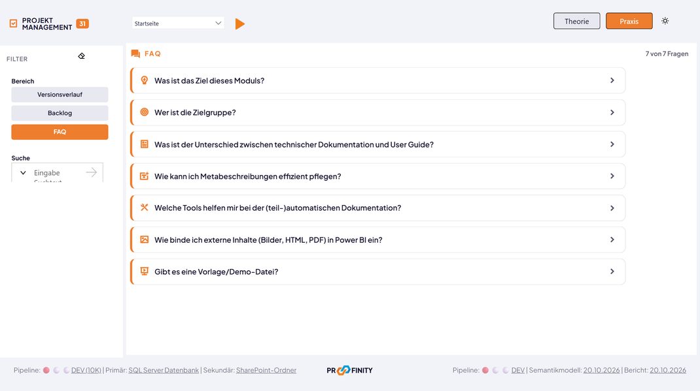This screenshot has height=391, width=700.
Task: Focus the Eingabe search input field
Action: tap(57, 173)
